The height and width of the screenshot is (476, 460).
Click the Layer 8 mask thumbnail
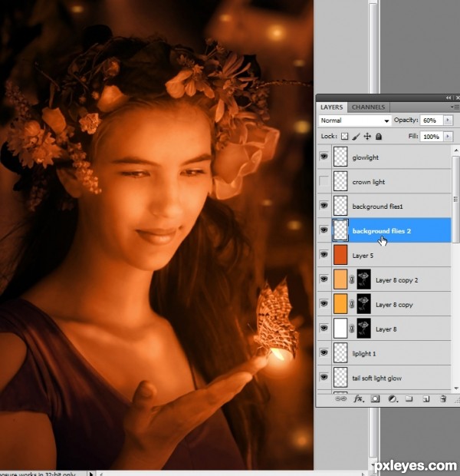[363, 328]
